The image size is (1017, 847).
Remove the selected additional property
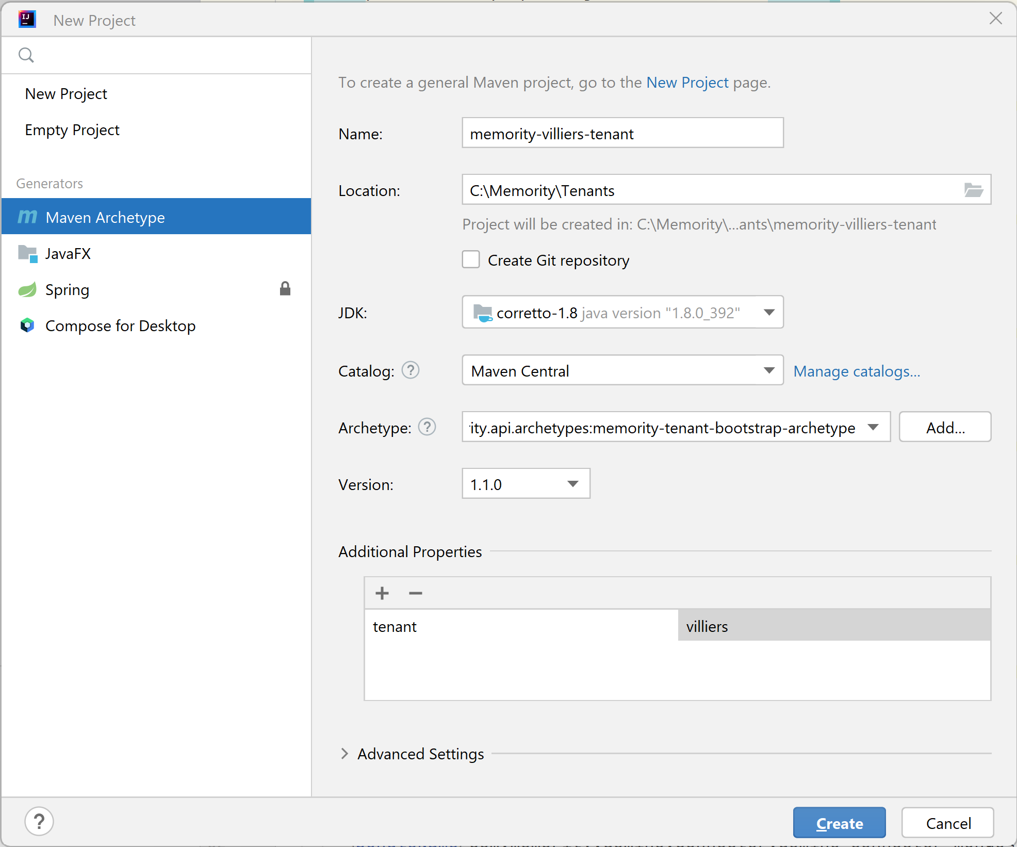coord(416,593)
